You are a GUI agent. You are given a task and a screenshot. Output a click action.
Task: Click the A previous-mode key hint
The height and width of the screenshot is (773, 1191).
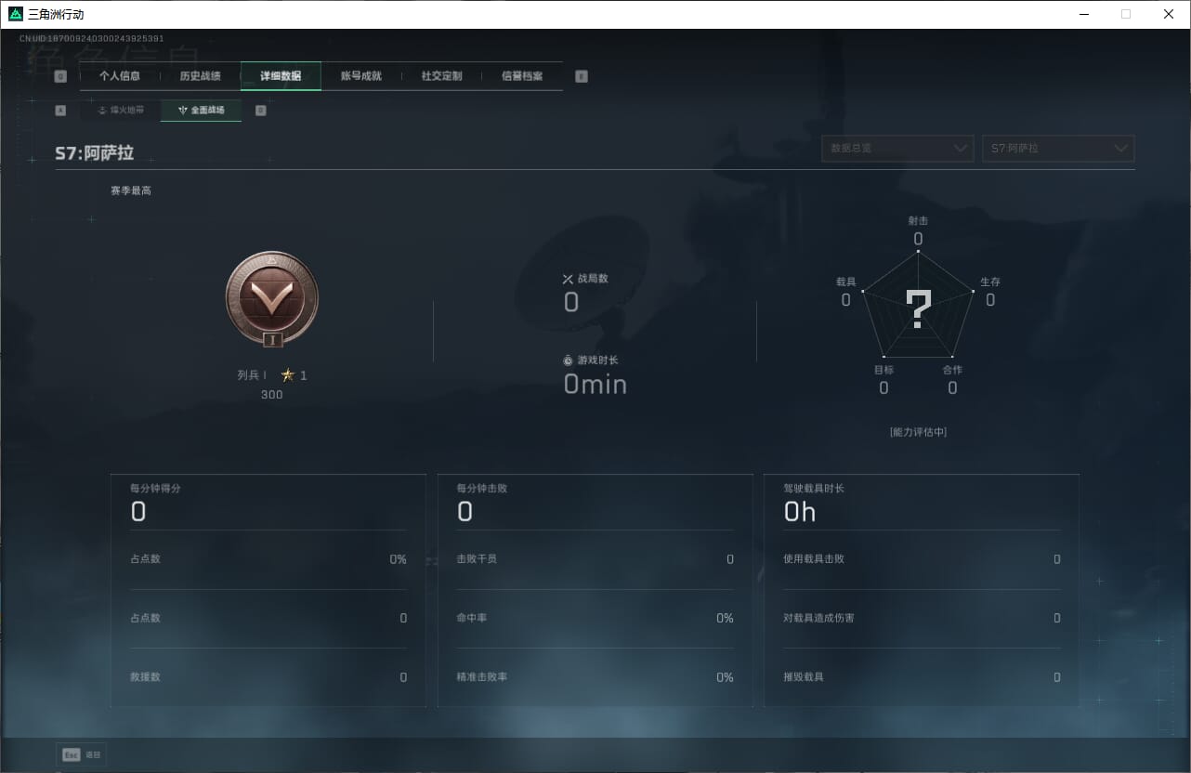(60, 111)
